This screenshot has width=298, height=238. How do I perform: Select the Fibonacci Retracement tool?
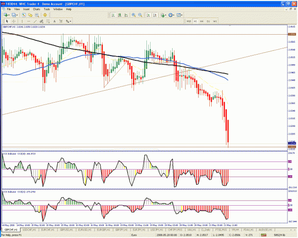tap(48, 21)
